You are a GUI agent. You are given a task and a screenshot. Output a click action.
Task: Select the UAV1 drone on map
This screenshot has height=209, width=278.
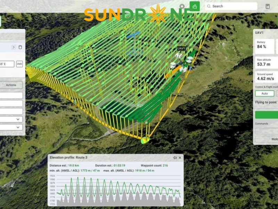coord(181,63)
